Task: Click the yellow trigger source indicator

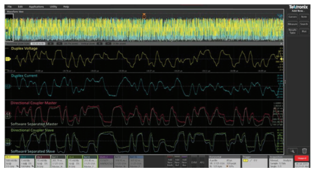Action: 245,160
